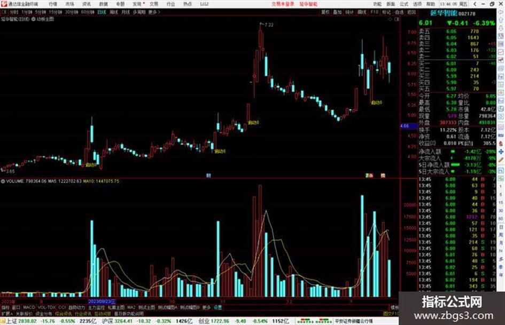Viewport: 505px width, 325px height.
Task: Click the 设置 settings tab in the indicator bar
Action: point(217,307)
